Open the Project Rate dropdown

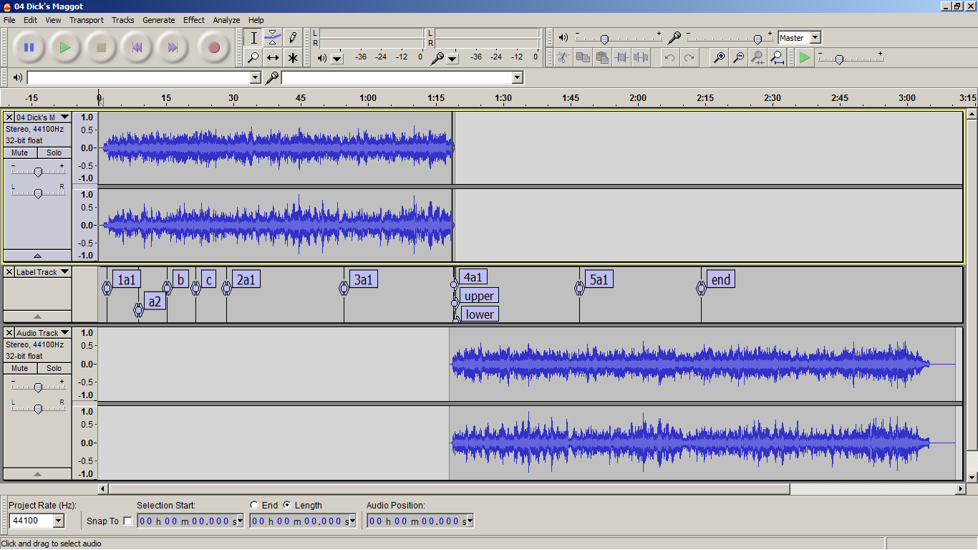coord(59,521)
